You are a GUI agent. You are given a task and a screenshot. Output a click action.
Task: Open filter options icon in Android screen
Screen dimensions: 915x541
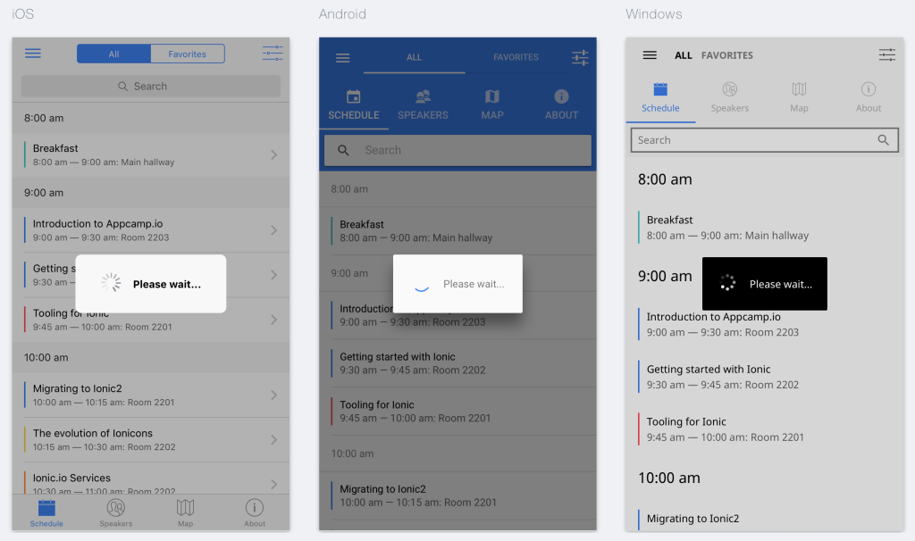(580, 57)
